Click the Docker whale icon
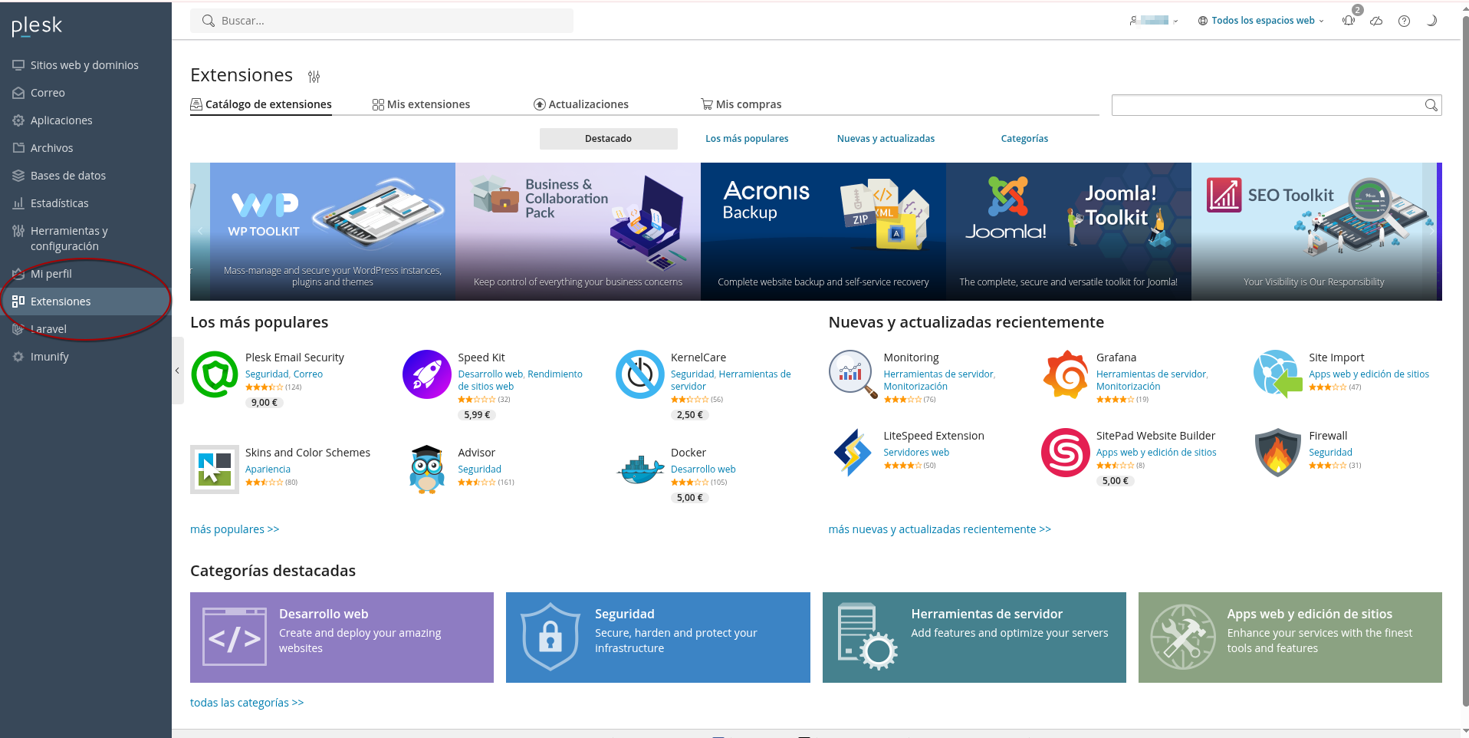This screenshot has width=1469, height=738. [x=640, y=469]
